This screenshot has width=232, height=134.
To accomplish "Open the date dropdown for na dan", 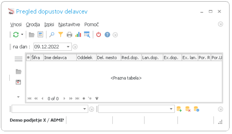I will [x=68, y=47].
